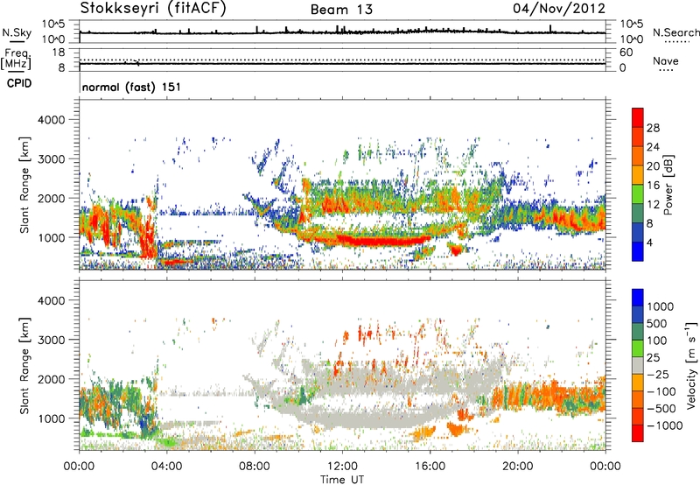This screenshot has width=700, height=485.
Task: Click the '4000' tick of the power panel
Action: 52,120
